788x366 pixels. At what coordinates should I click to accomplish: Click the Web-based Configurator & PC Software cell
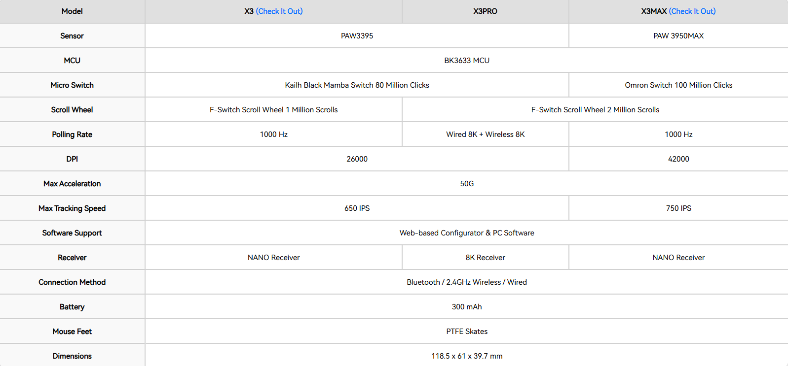(467, 233)
